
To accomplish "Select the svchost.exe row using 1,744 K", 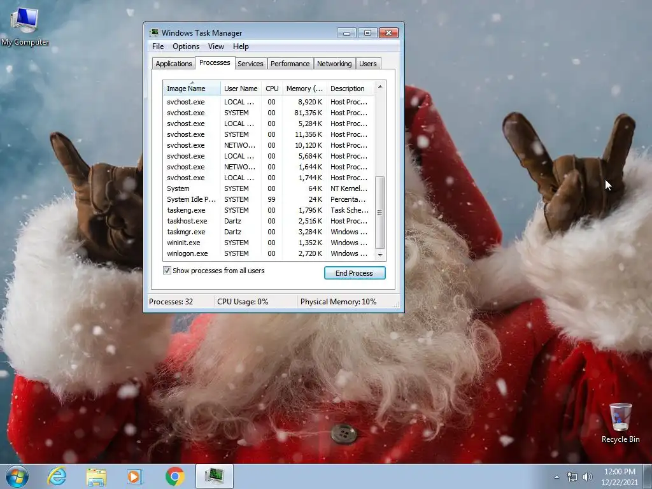I will [x=269, y=178].
